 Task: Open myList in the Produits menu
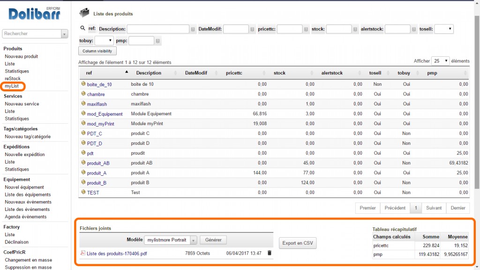click(13, 86)
